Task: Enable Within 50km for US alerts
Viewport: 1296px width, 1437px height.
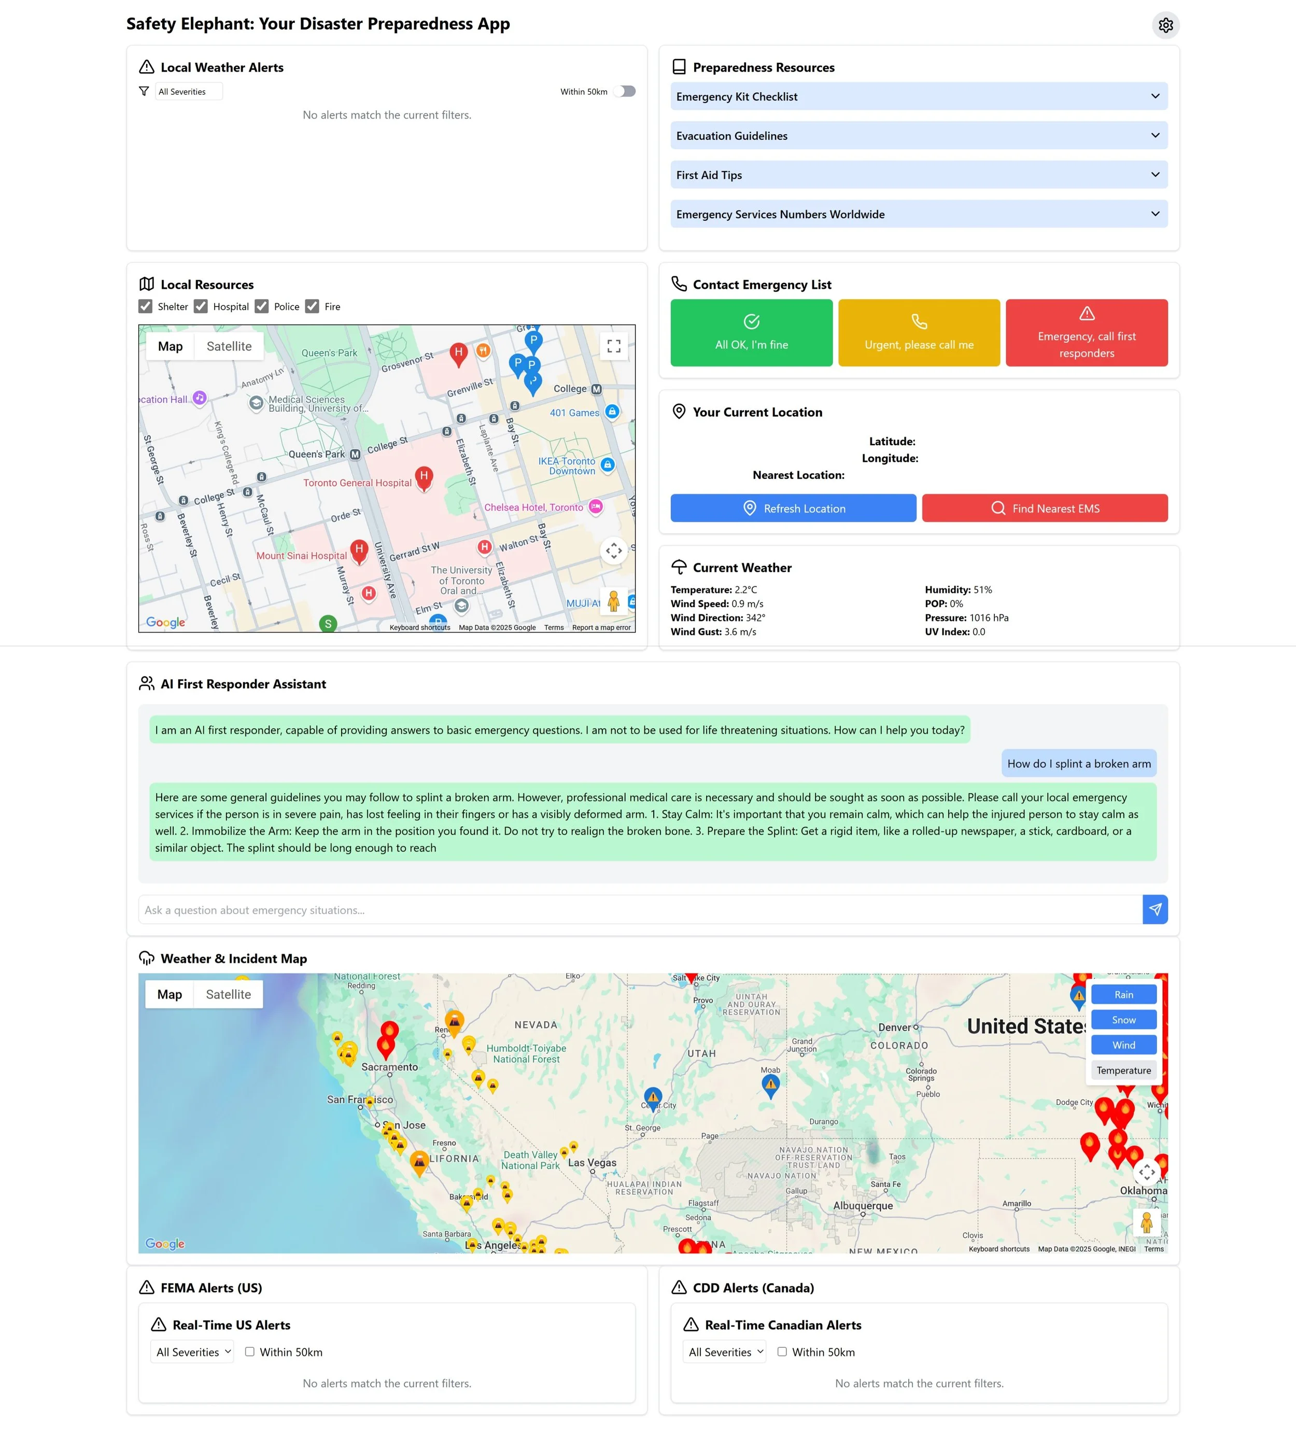Action: point(250,1351)
